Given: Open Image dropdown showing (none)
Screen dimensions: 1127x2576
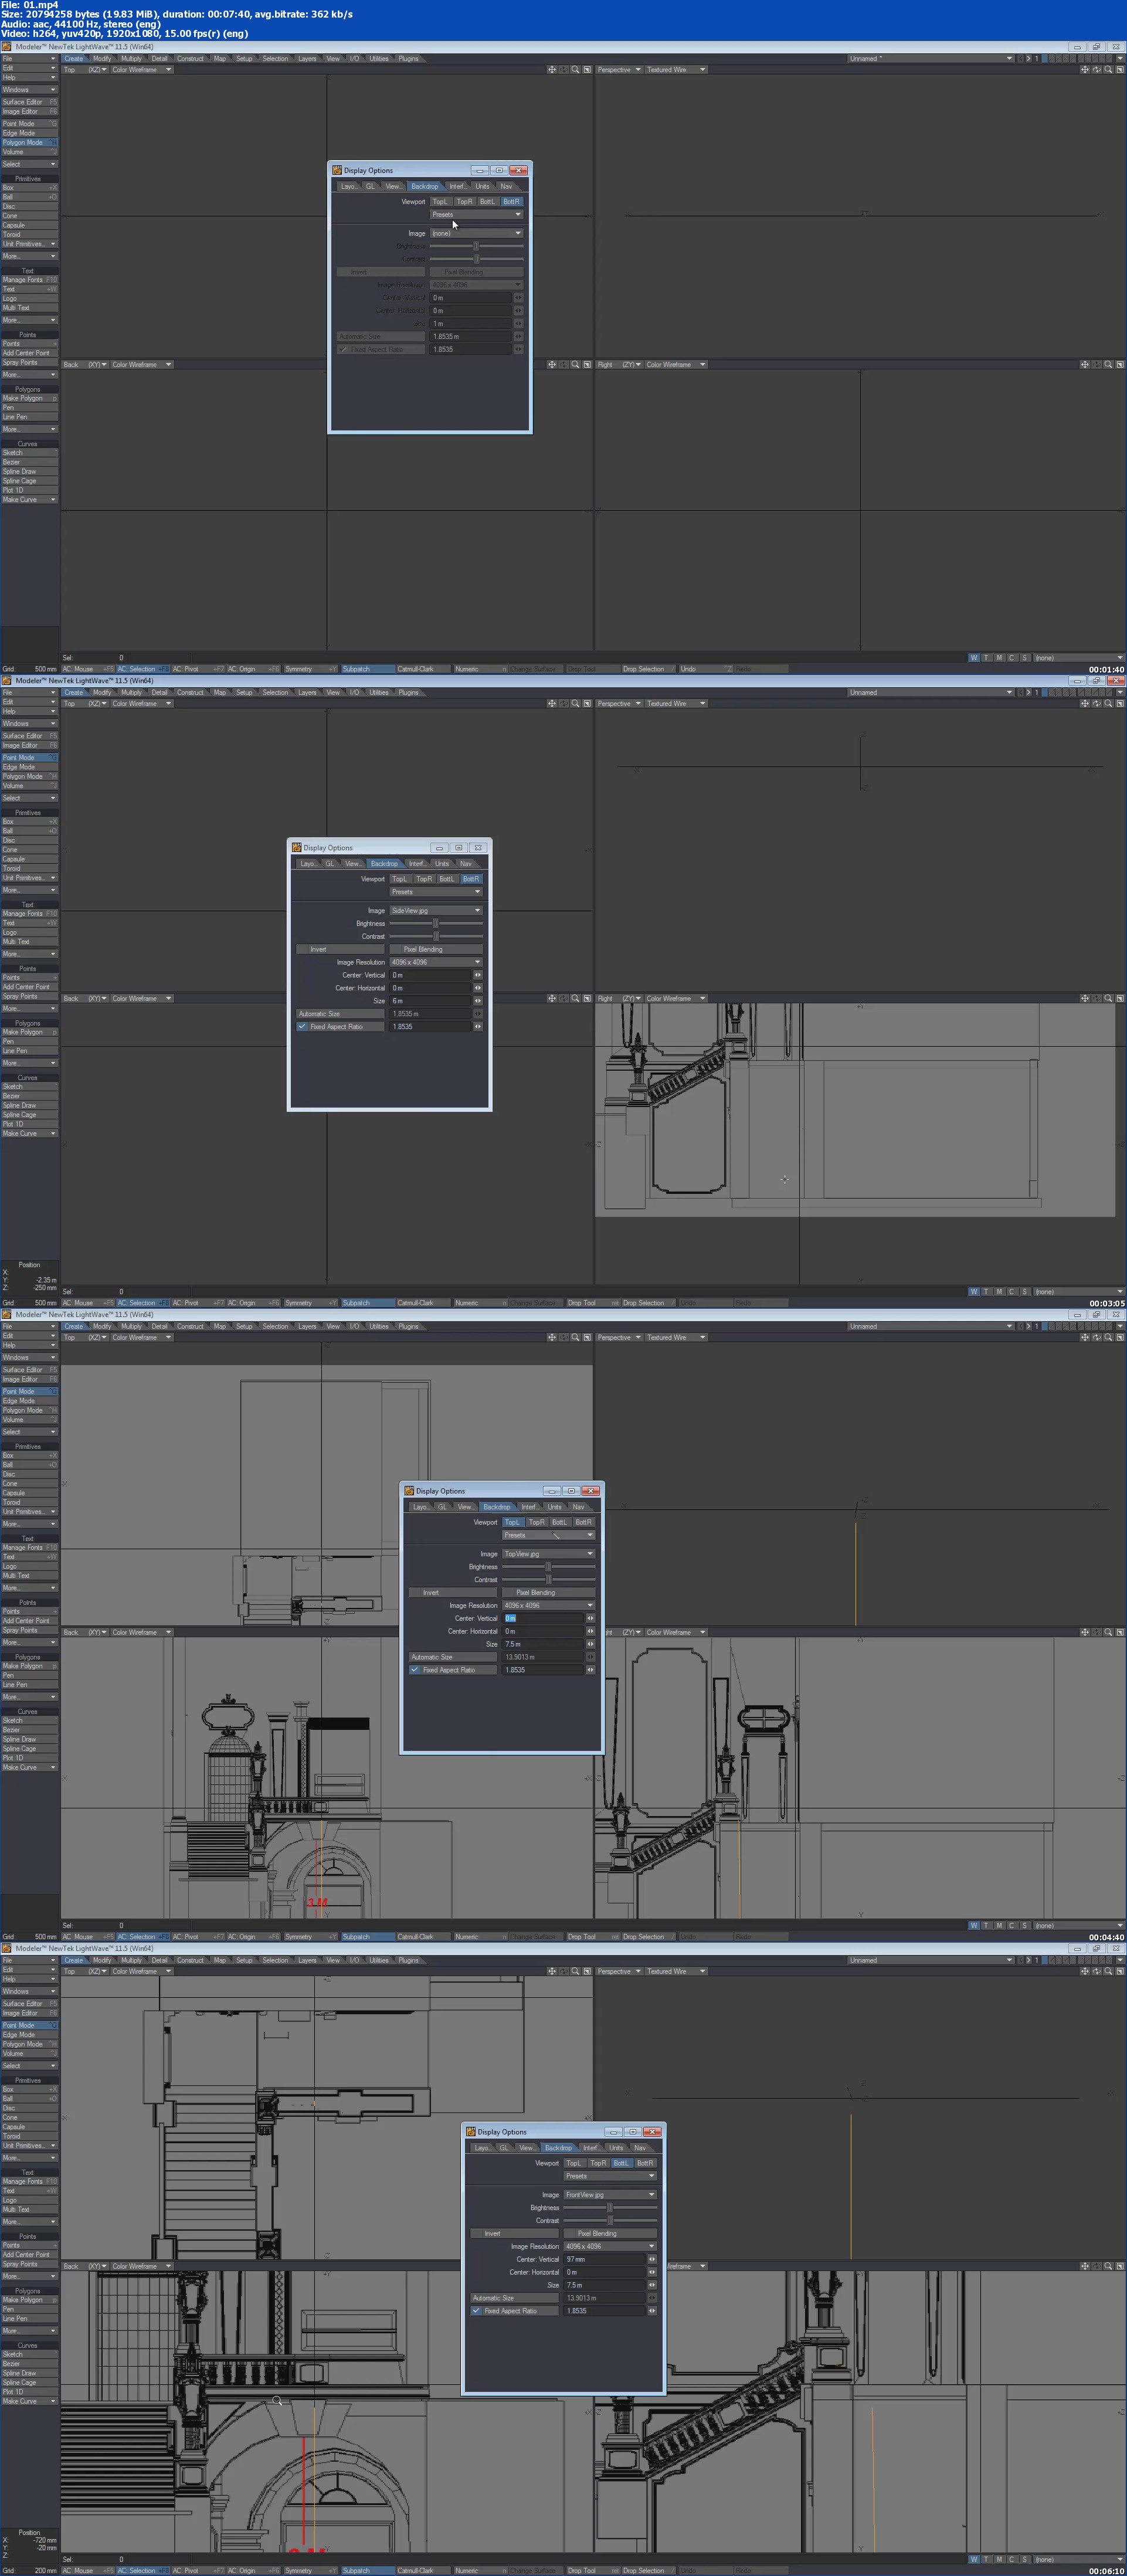Looking at the screenshot, I should point(476,234).
